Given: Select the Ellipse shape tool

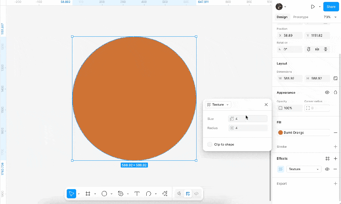Looking at the screenshot, I should click(104, 194).
